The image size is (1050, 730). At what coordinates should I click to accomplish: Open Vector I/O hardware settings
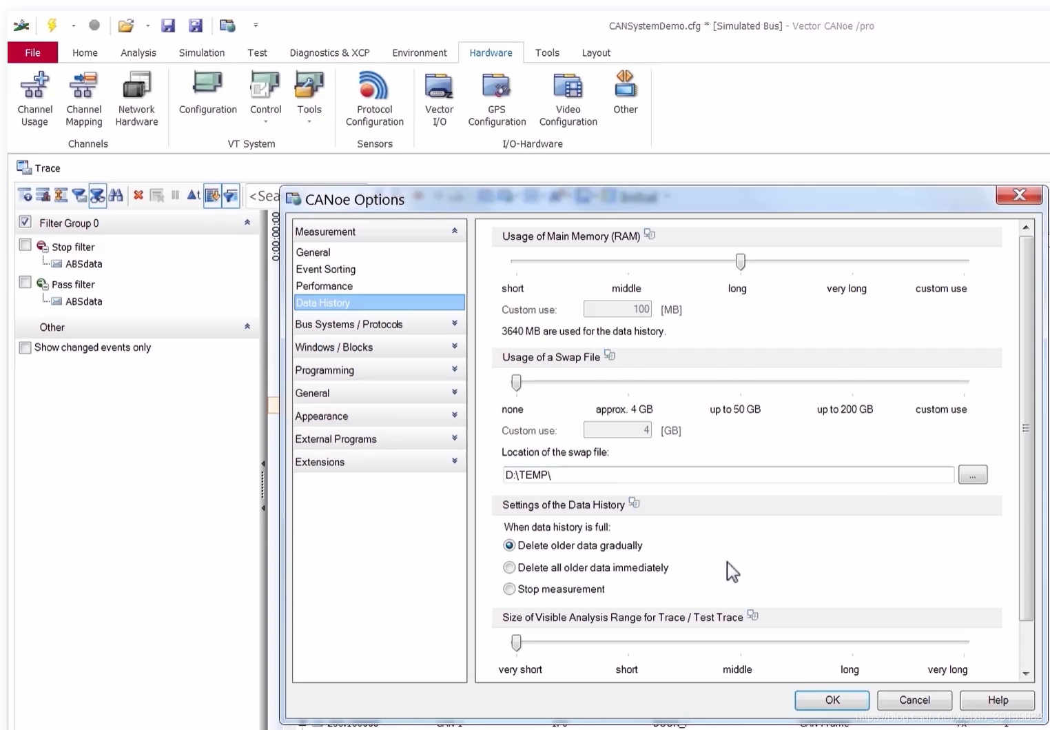[439, 99]
